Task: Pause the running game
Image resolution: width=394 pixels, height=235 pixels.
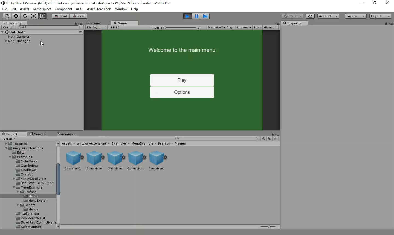Action: tap(196, 16)
